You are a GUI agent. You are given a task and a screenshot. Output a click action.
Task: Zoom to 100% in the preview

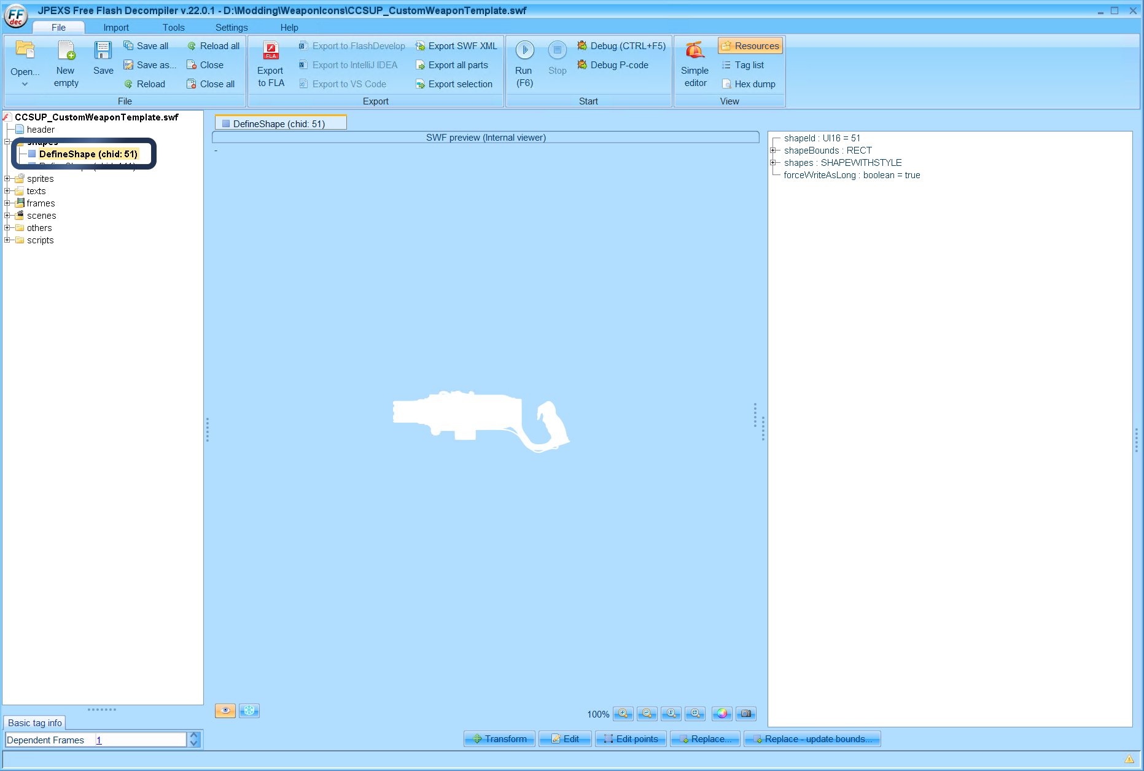pyautogui.click(x=671, y=713)
